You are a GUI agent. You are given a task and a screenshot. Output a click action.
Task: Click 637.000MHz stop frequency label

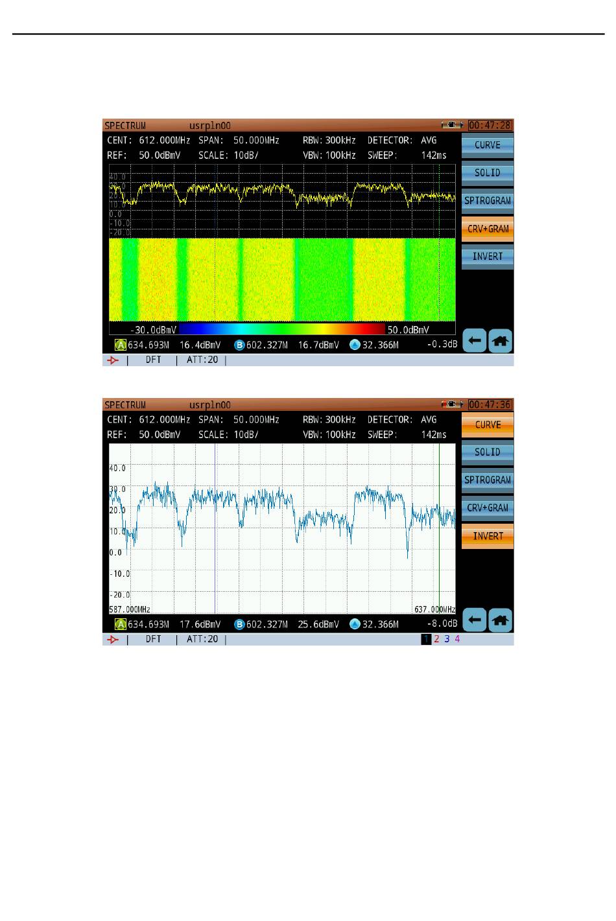coord(434,610)
